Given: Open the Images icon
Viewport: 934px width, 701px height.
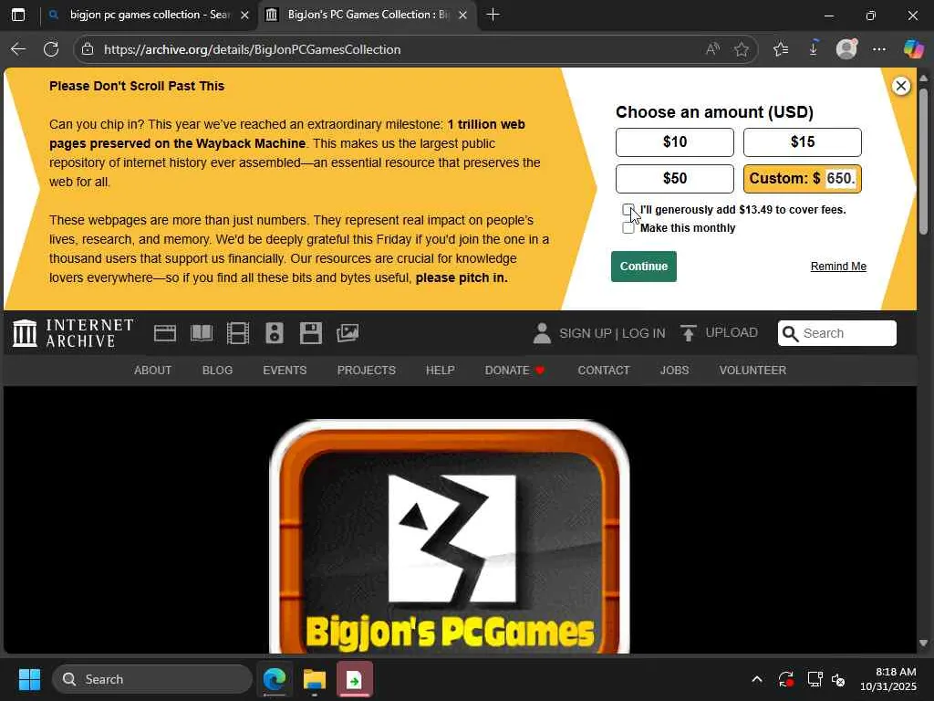Looking at the screenshot, I should 348,333.
